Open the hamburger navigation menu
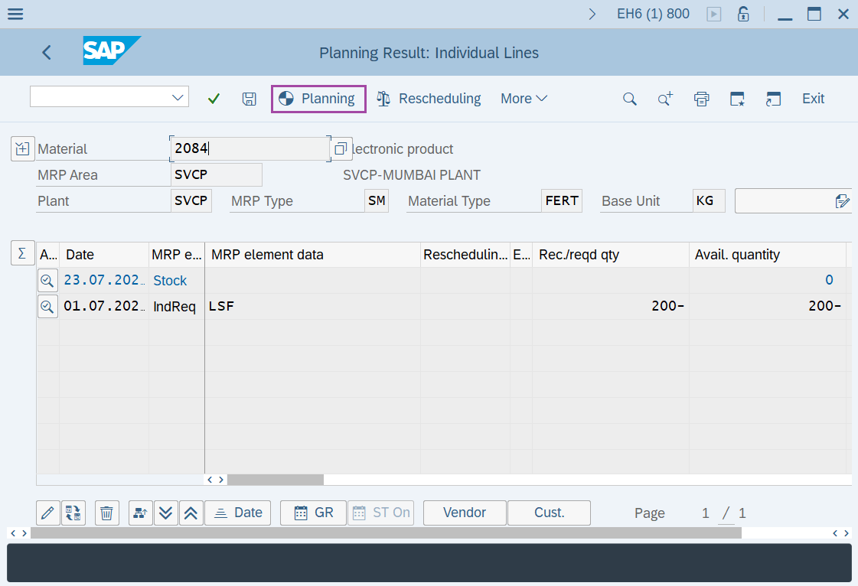 [x=15, y=13]
